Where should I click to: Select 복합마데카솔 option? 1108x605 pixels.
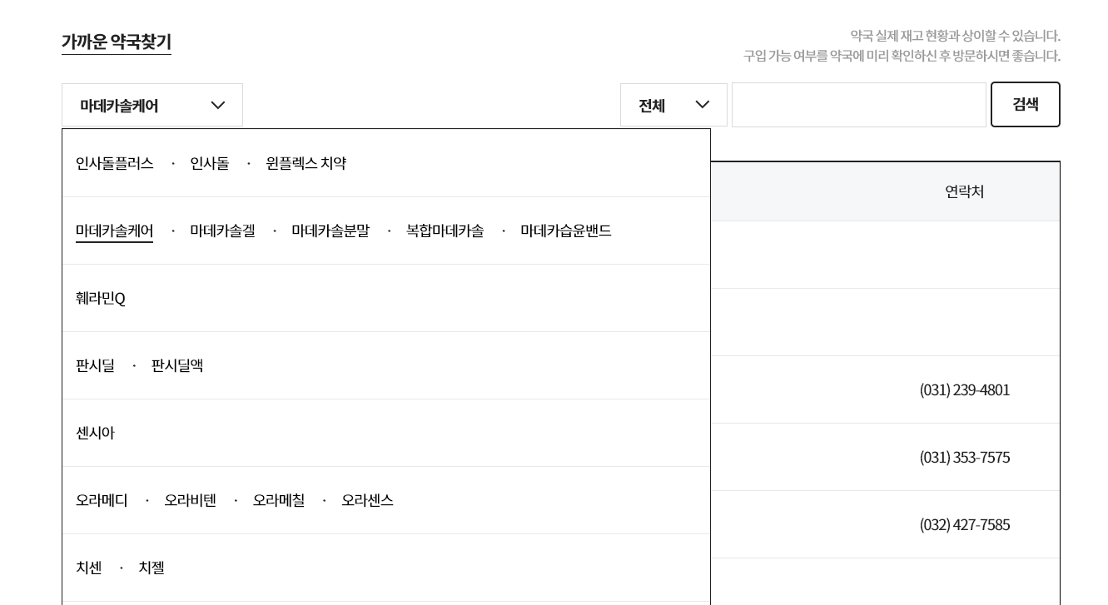(445, 231)
